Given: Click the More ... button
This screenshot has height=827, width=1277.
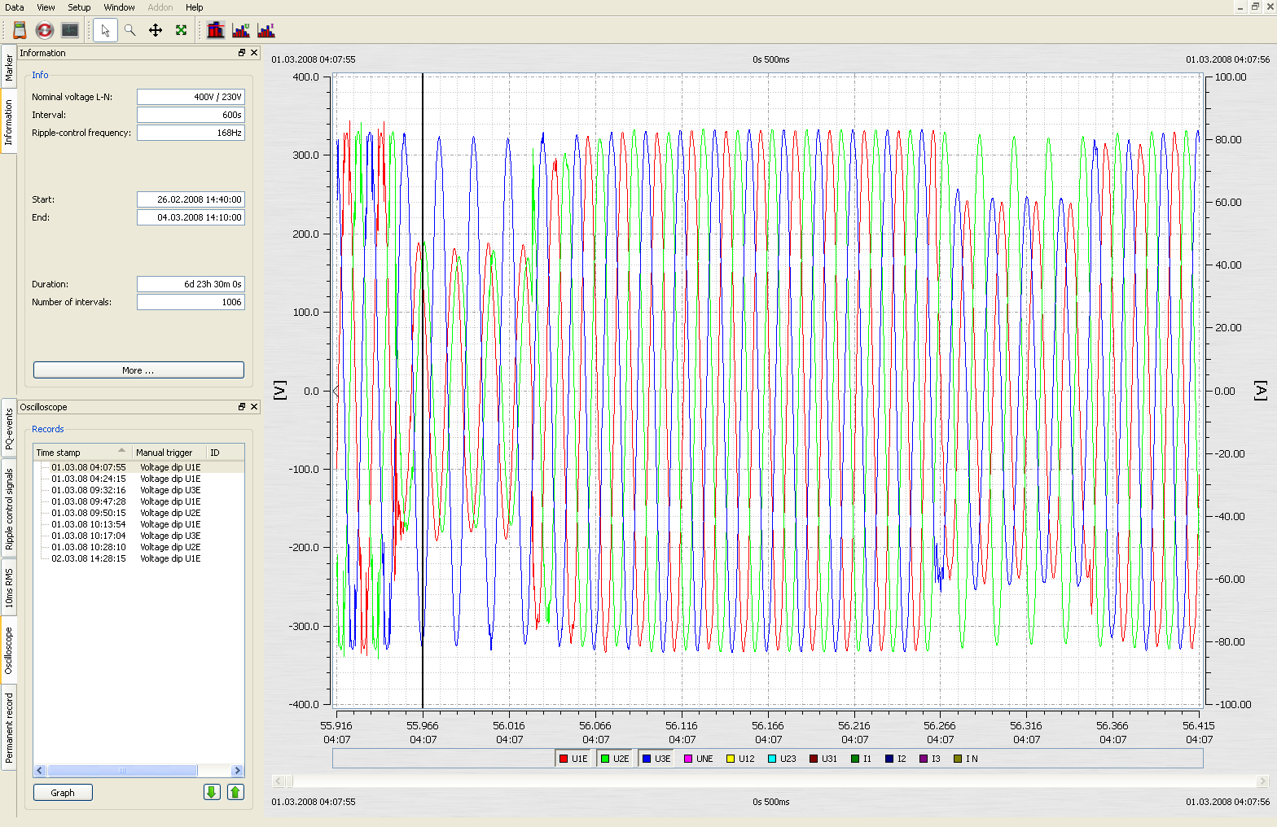Looking at the screenshot, I should coord(138,370).
